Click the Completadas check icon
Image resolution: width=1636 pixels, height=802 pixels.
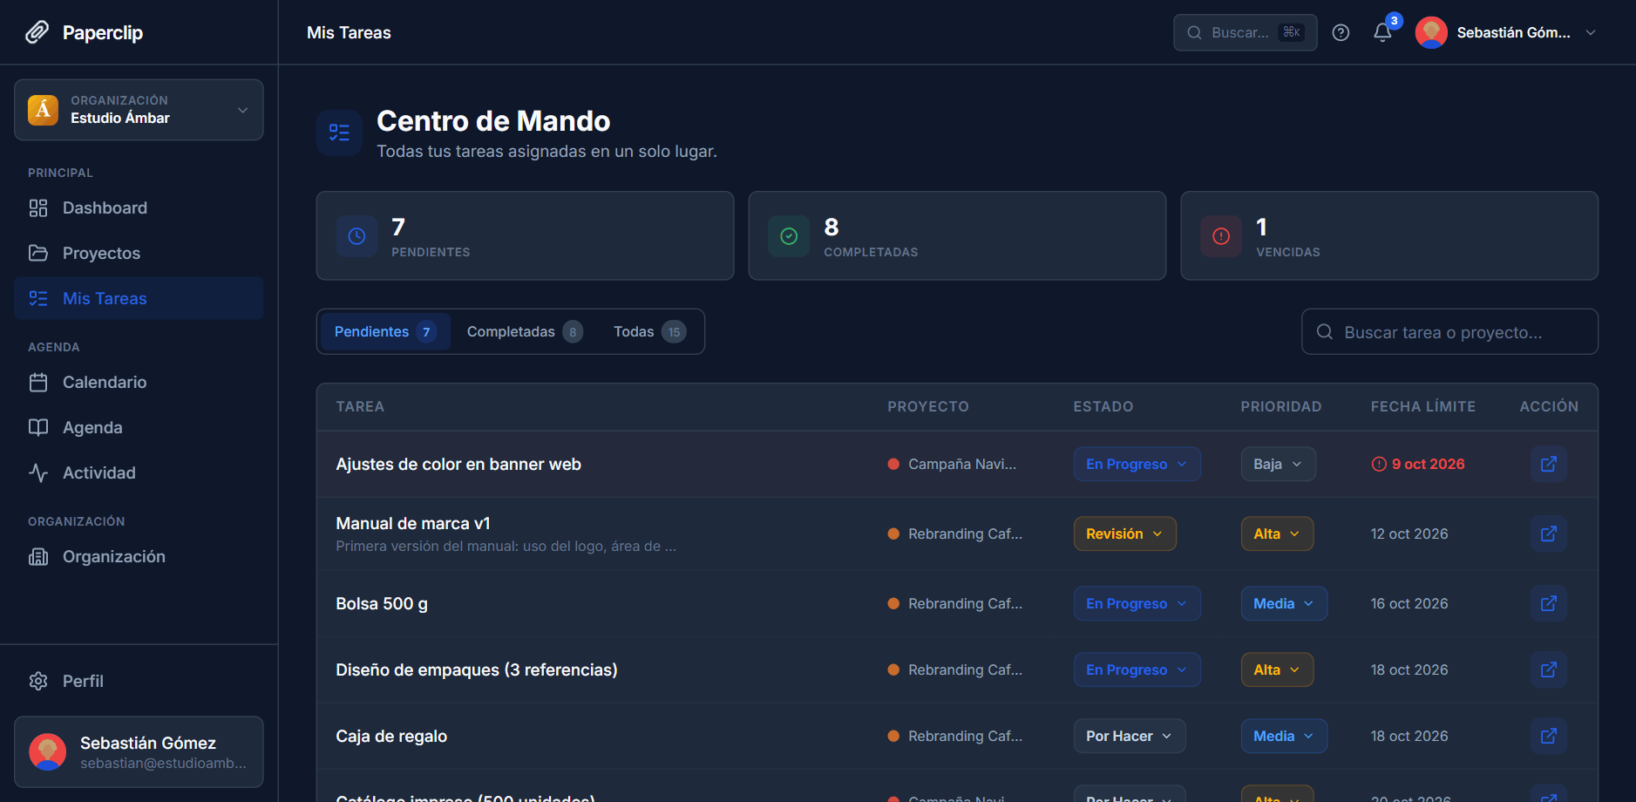pos(789,236)
